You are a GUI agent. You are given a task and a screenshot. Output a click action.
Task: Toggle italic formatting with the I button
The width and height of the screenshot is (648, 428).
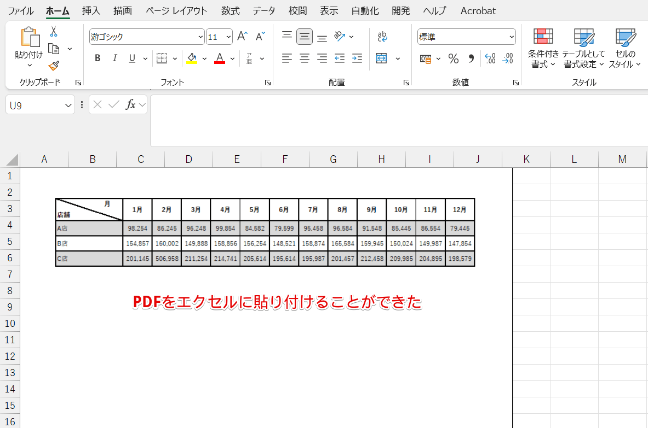click(113, 58)
